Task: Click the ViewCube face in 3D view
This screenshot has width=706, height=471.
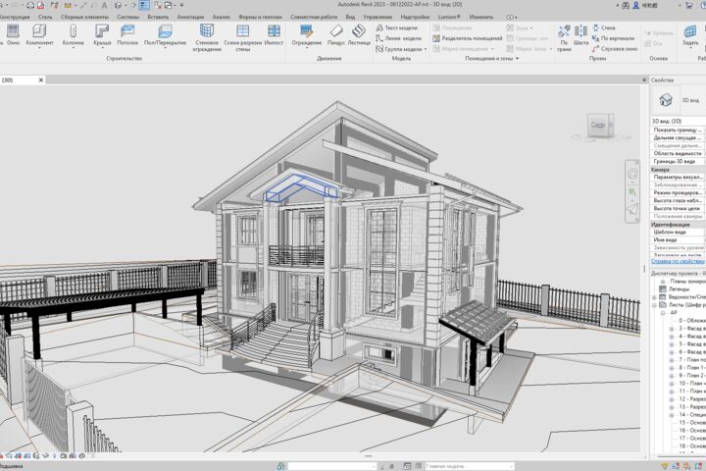Action: click(597, 125)
